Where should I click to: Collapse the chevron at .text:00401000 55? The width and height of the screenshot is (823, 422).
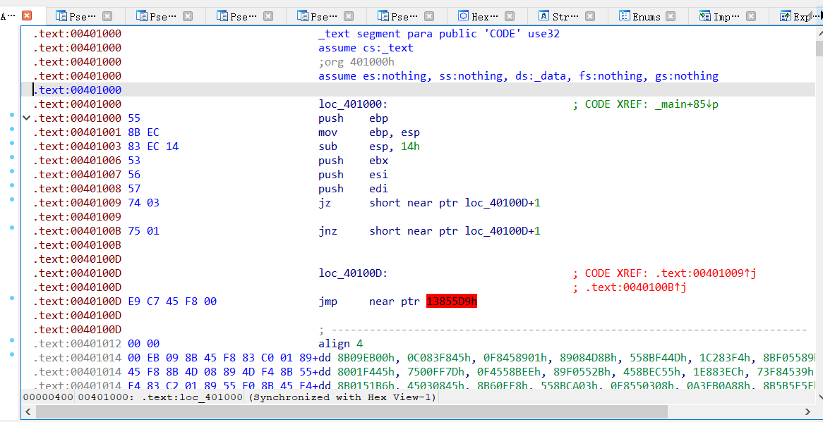pyautogui.click(x=26, y=118)
